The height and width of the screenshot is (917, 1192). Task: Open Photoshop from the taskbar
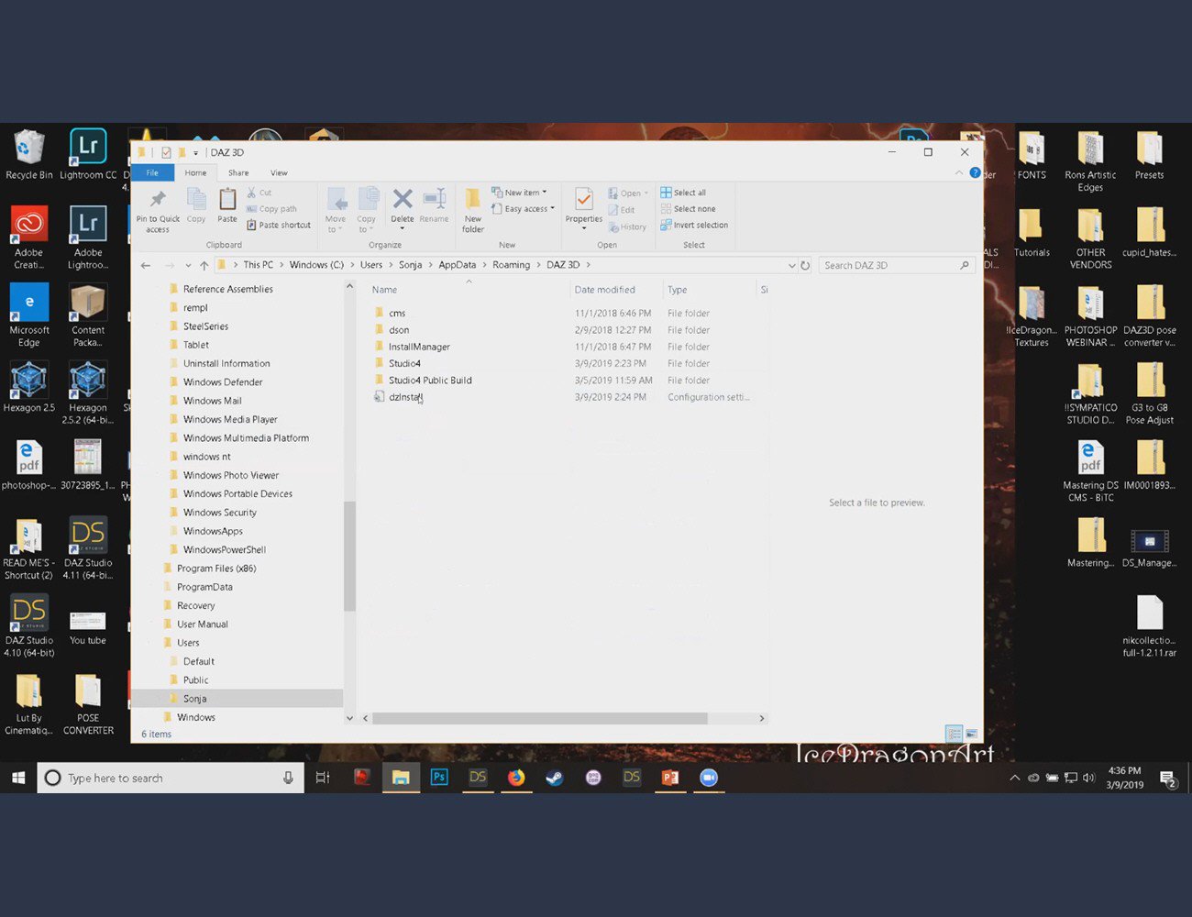coord(439,778)
